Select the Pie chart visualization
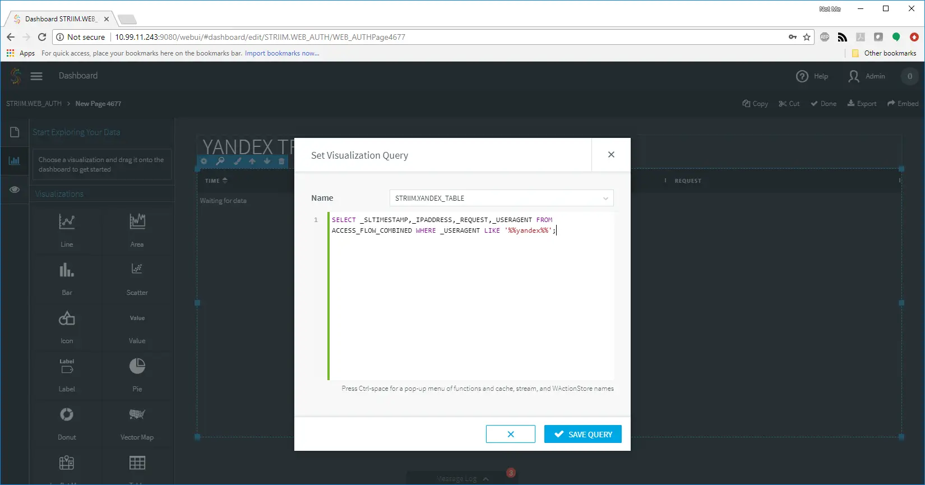Viewport: 925px width, 485px height. click(137, 367)
